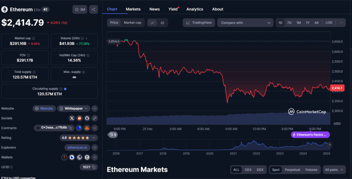Click Max. supply info icon

click(x=83, y=72)
